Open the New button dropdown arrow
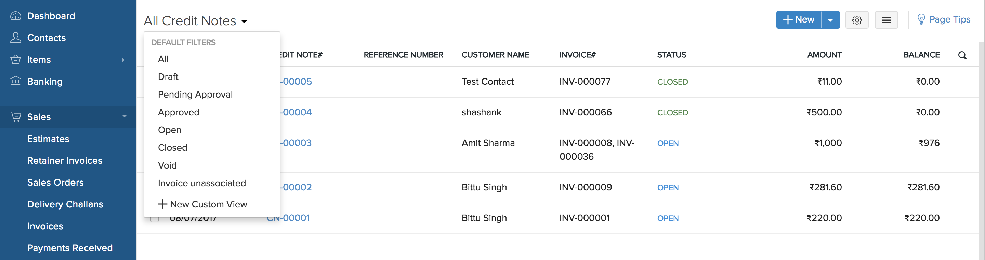 tap(830, 20)
